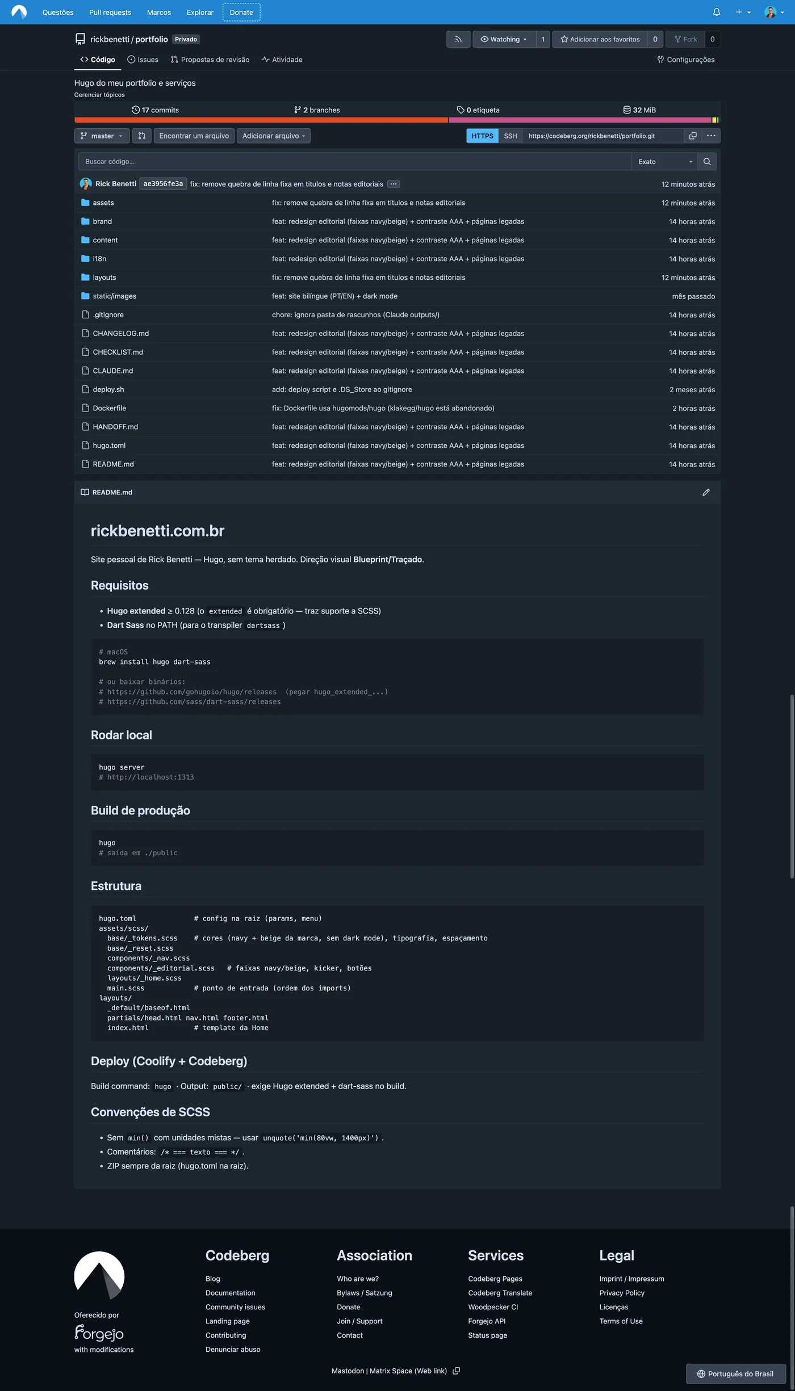Viewport: 795px width, 1391px height.
Task: Expand the create new plus menu
Action: tap(743, 12)
